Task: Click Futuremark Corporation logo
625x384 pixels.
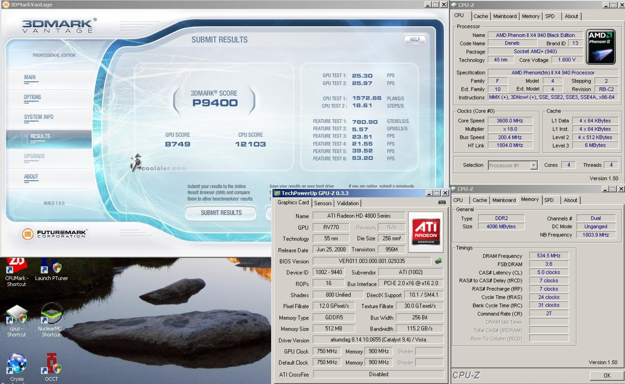Action: (55, 234)
